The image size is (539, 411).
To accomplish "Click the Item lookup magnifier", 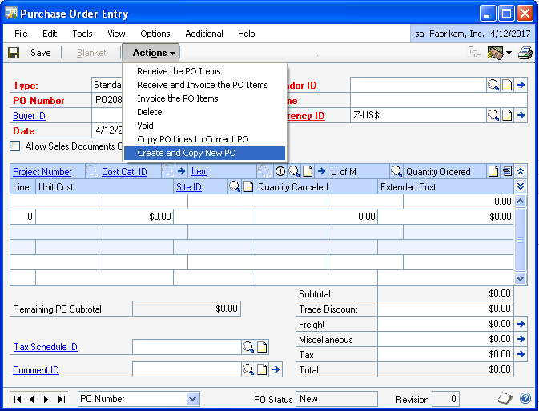I will 294,171.
